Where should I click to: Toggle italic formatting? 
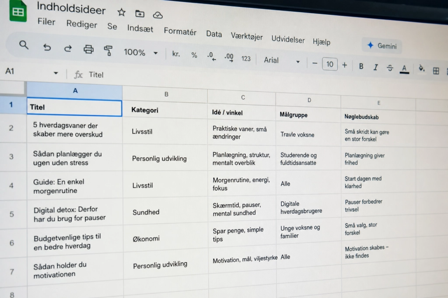[x=376, y=67]
